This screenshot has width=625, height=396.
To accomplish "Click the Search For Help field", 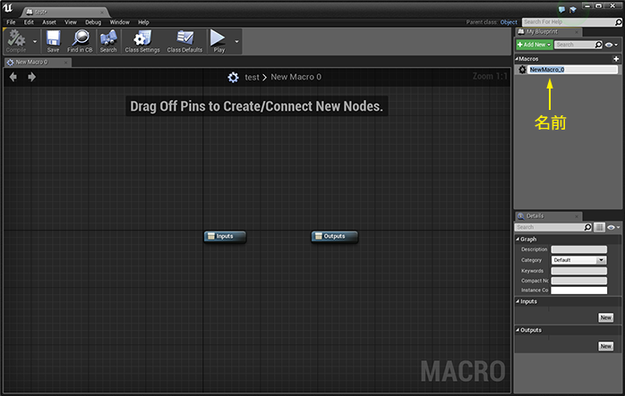I will coord(568,22).
